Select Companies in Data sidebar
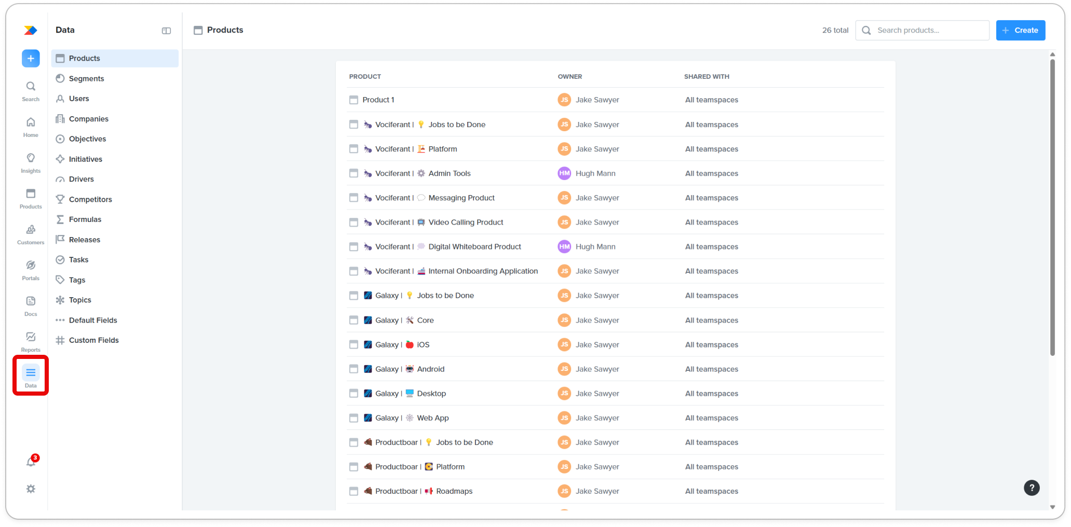Screen dimensions: 1071x527 (115, 119)
